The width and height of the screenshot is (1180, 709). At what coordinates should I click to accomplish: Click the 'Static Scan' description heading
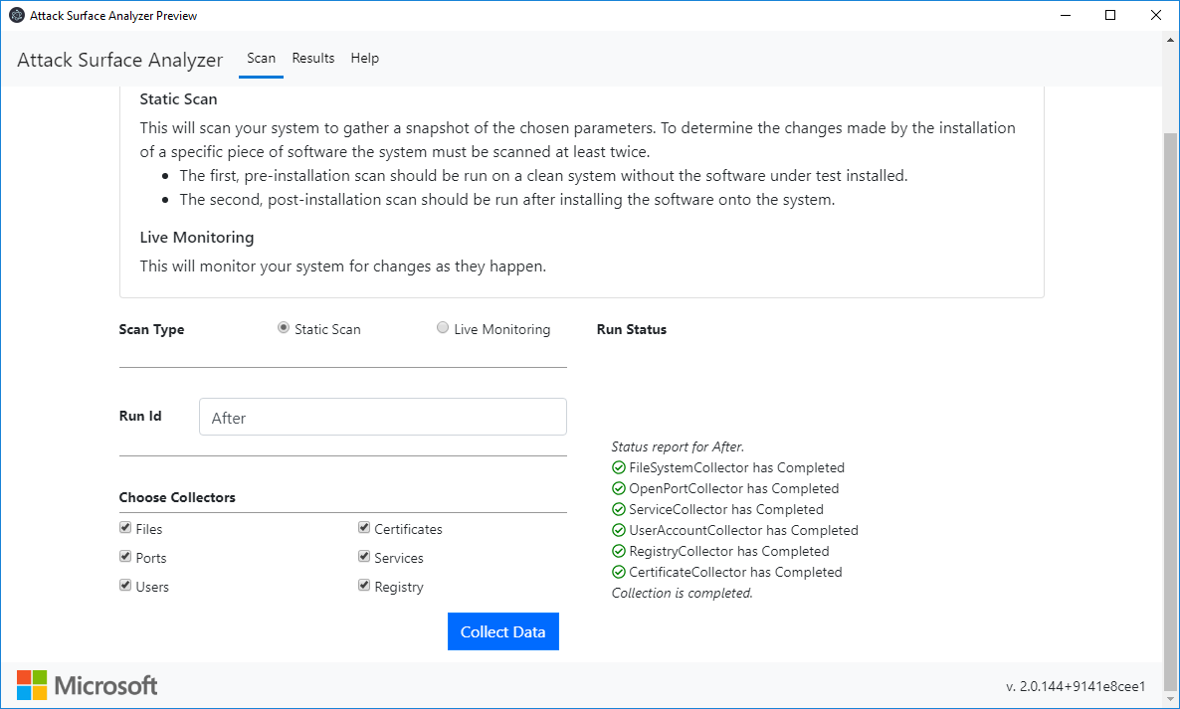[x=178, y=99]
